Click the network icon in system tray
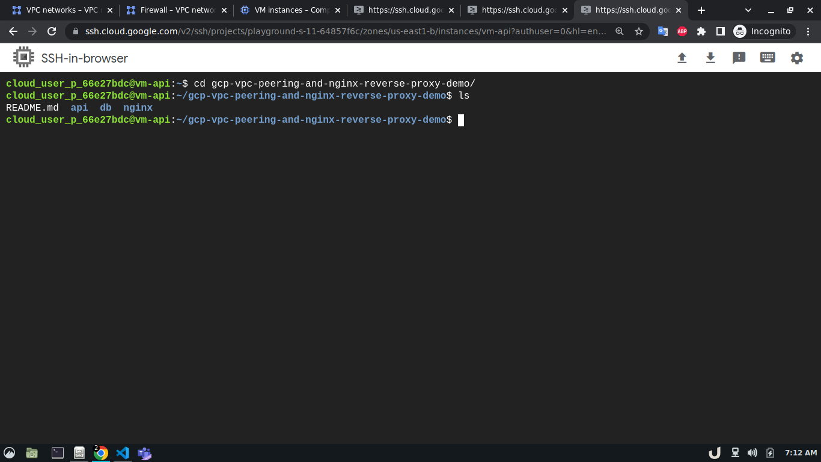821x462 pixels. coord(734,453)
